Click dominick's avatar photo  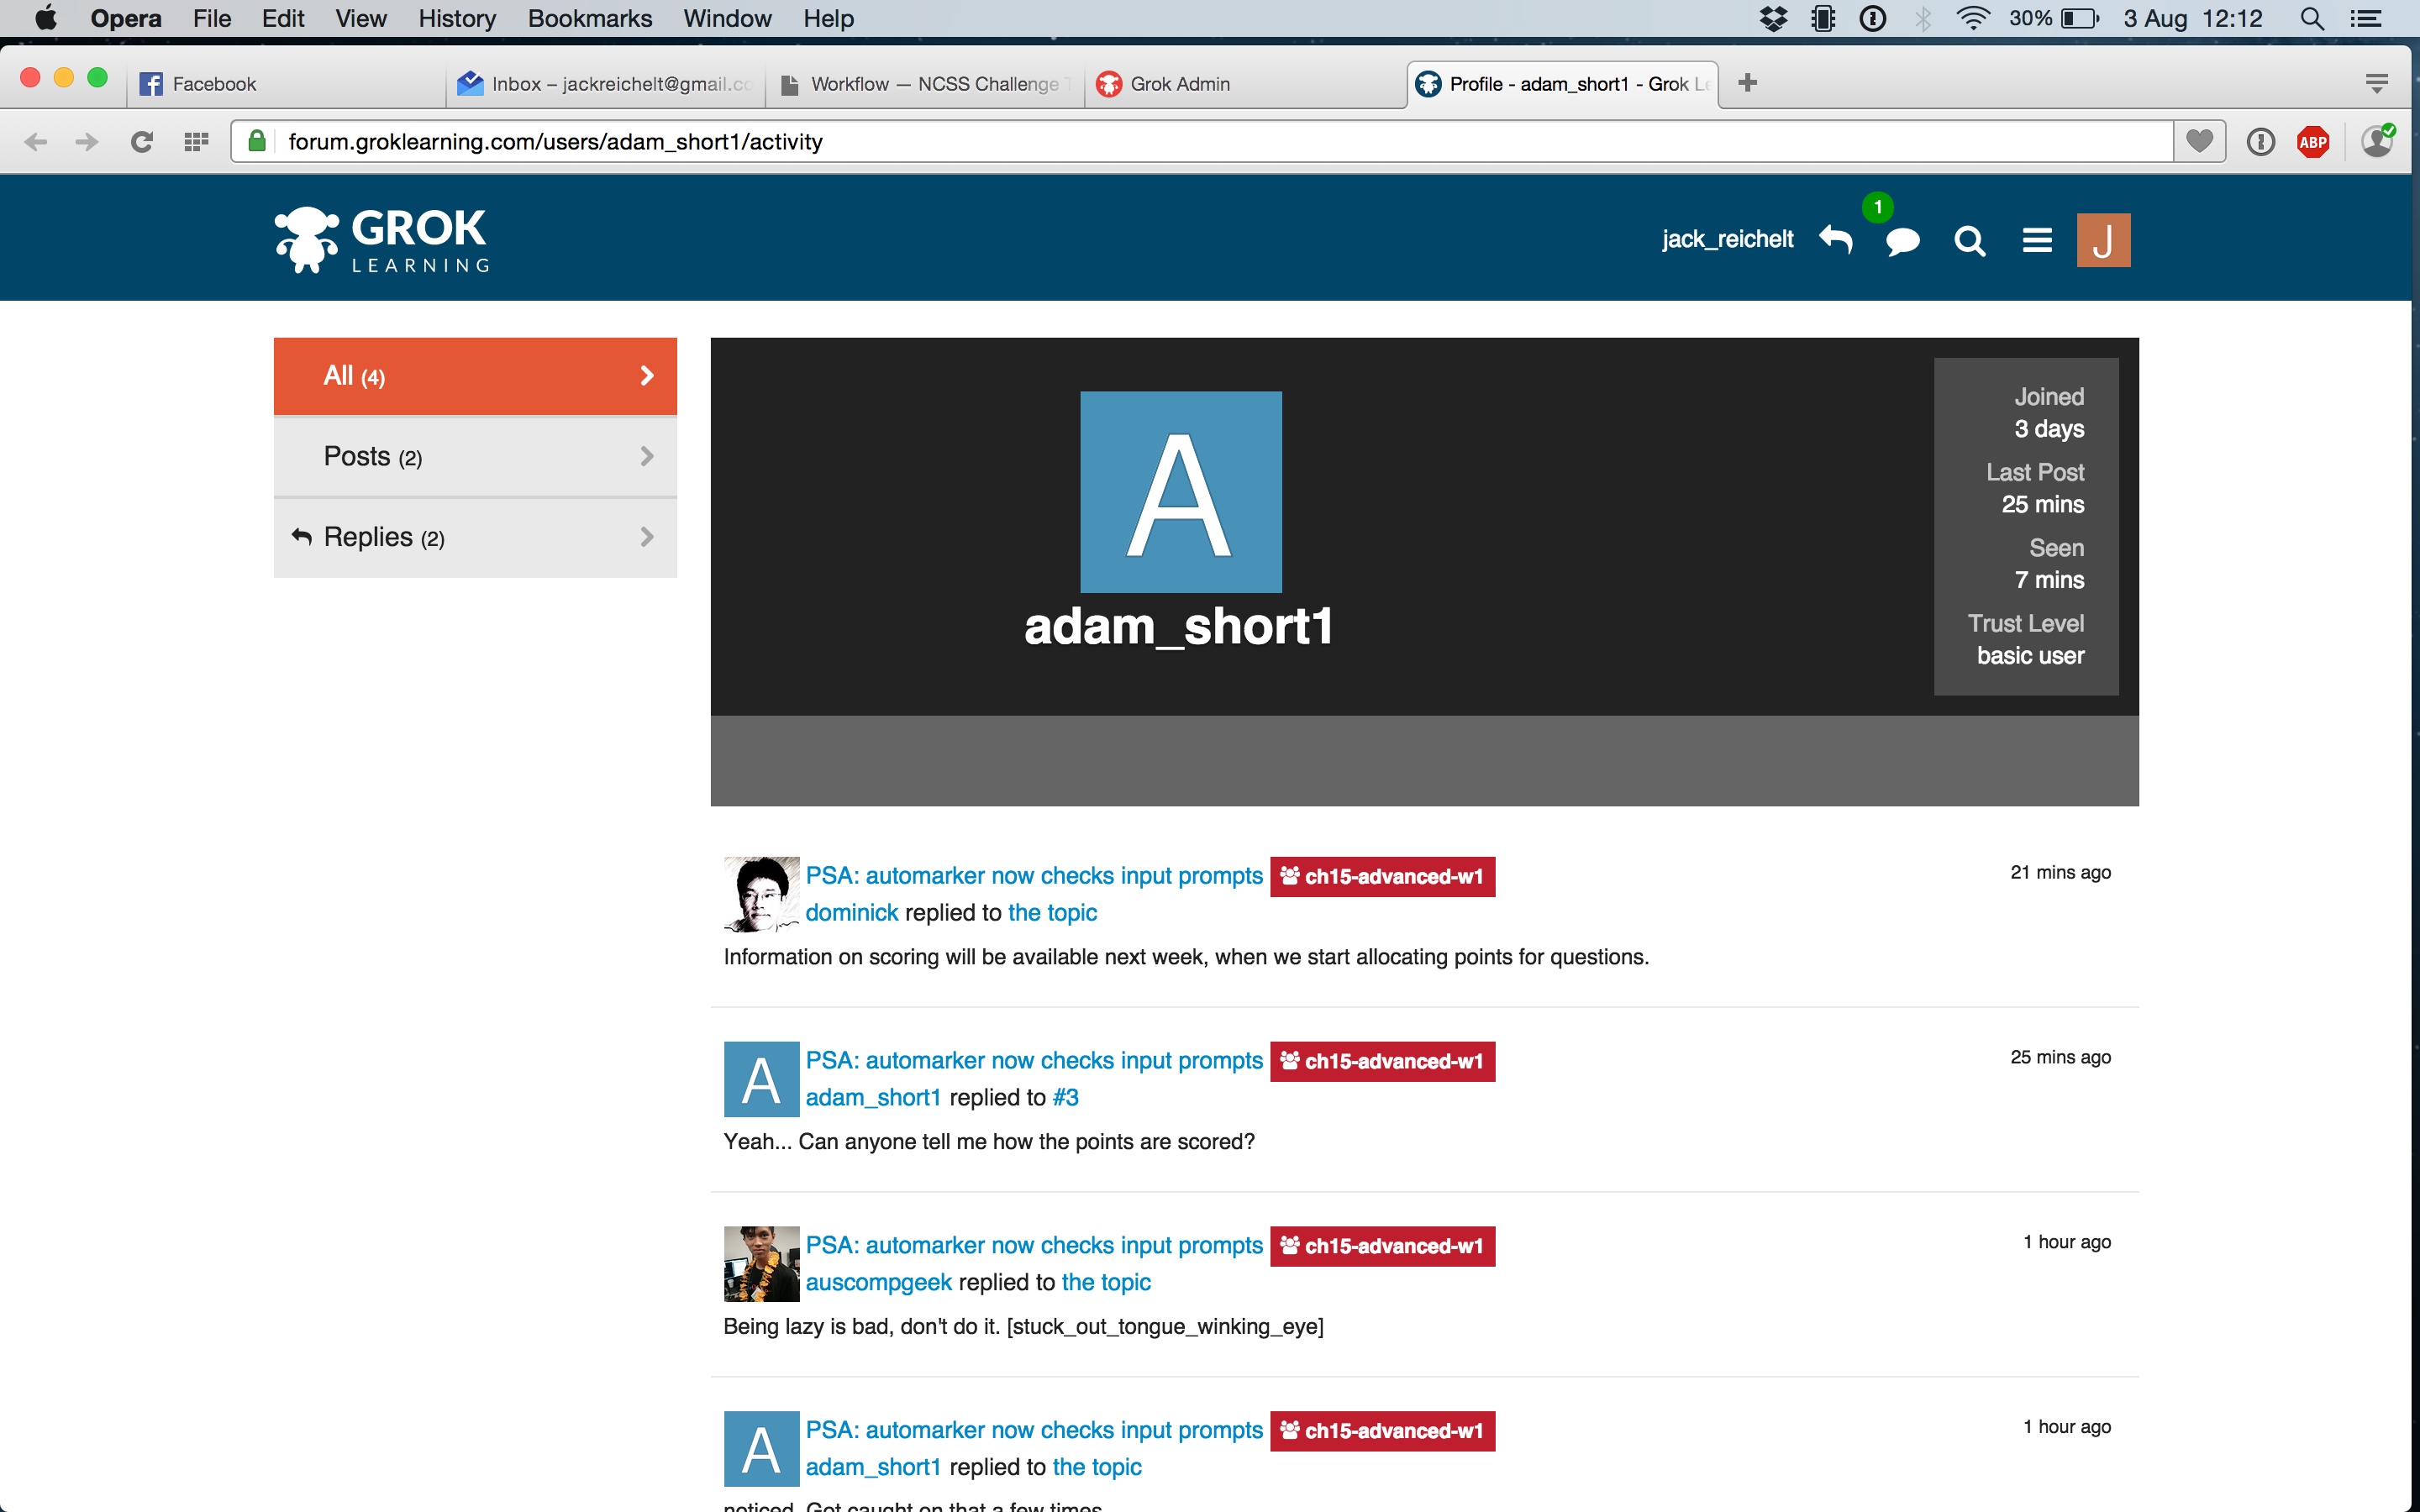(x=761, y=894)
